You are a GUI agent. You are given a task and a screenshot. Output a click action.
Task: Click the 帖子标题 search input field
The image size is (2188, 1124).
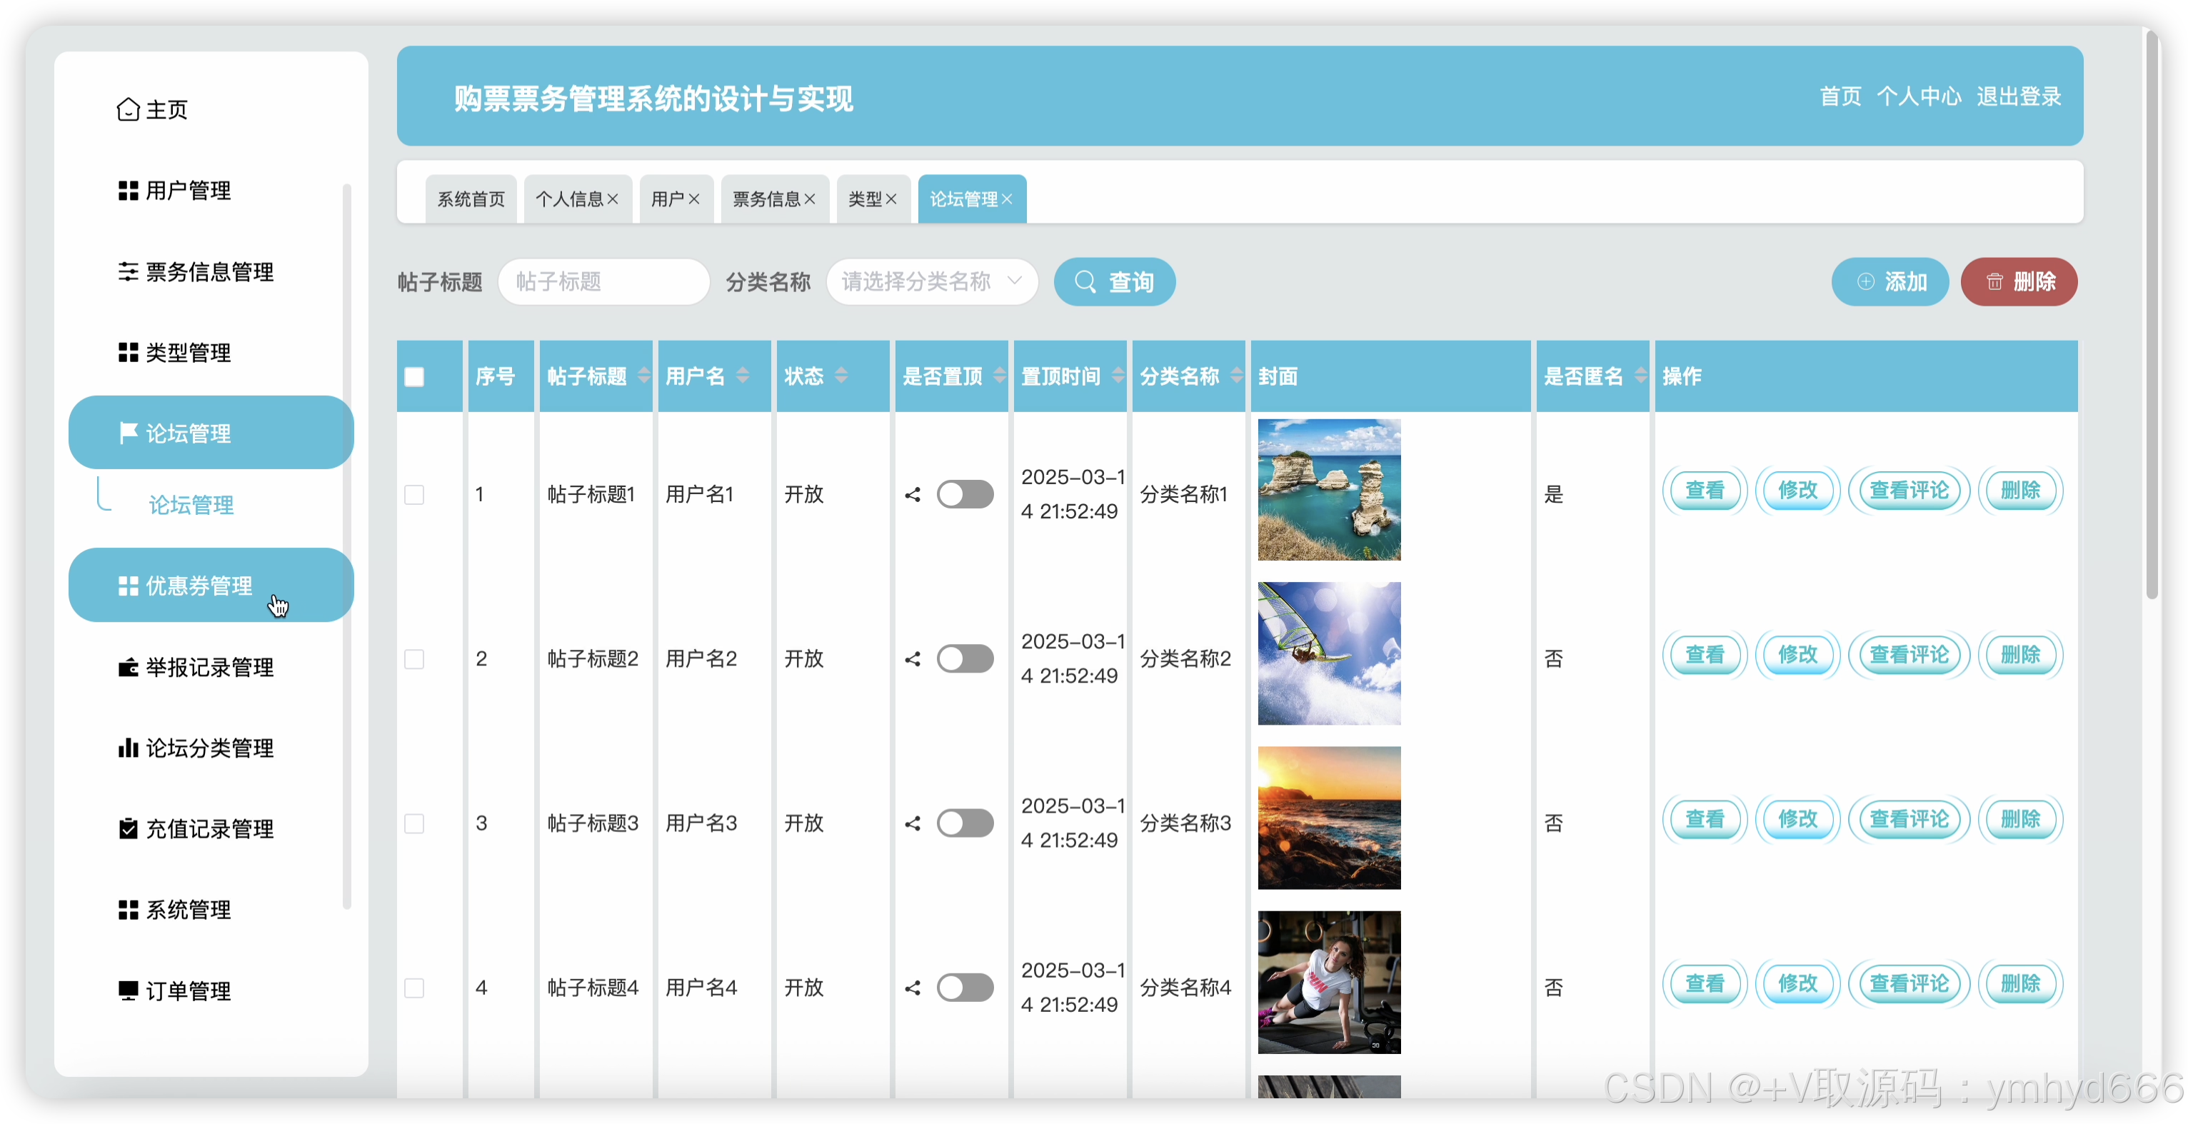[x=603, y=281]
